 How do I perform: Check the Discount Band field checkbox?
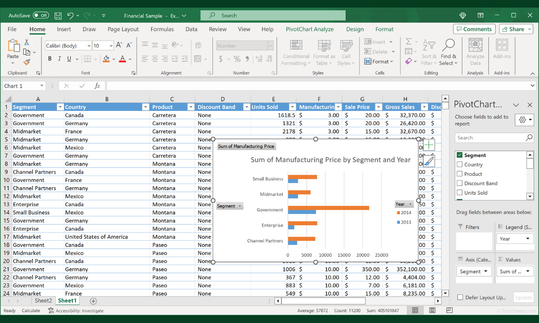pyautogui.click(x=460, y=183)
